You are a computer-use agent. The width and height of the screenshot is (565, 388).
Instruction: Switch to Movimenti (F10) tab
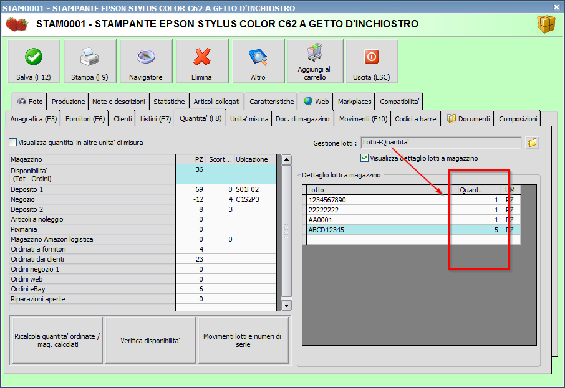(x=363, y=119)
